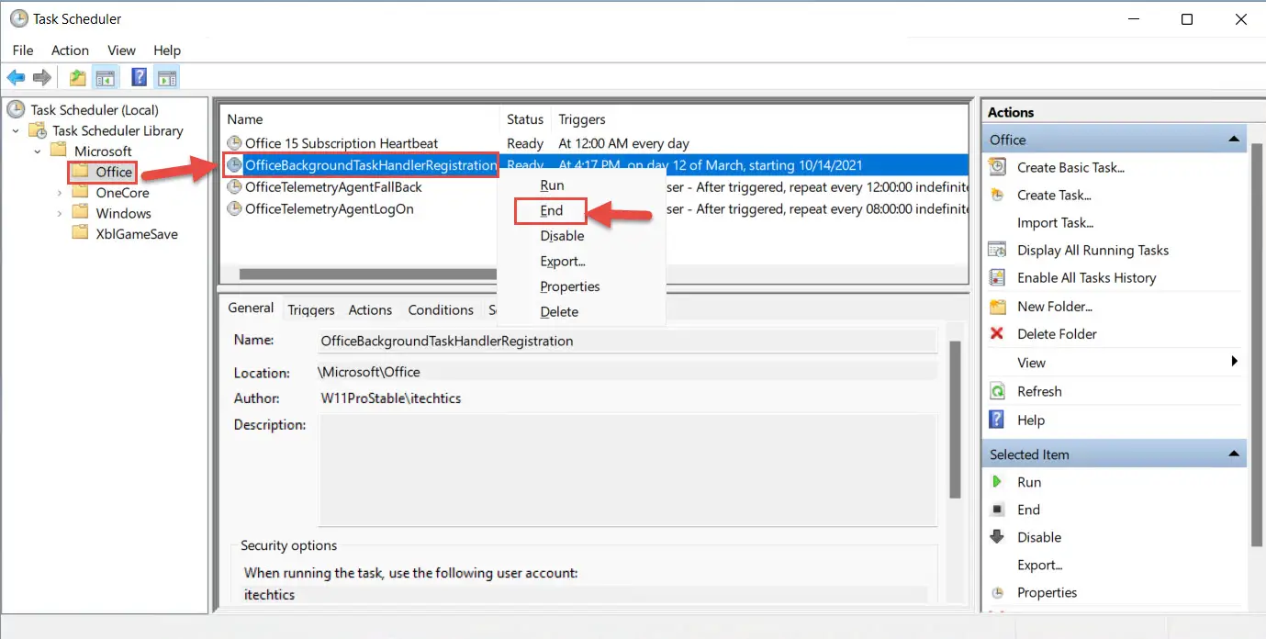
Task: Click the Office 15 Subscription Heartbeat clock icon
Action: click(x=234, y=143)
